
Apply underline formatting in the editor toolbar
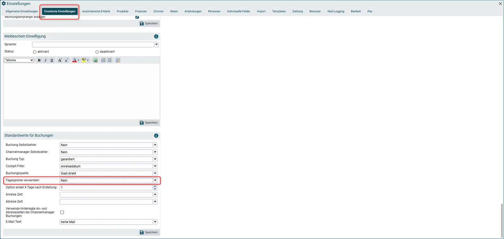52,60
